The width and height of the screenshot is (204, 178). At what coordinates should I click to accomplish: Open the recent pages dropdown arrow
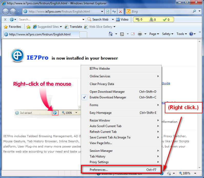click(x=19, y=12)
